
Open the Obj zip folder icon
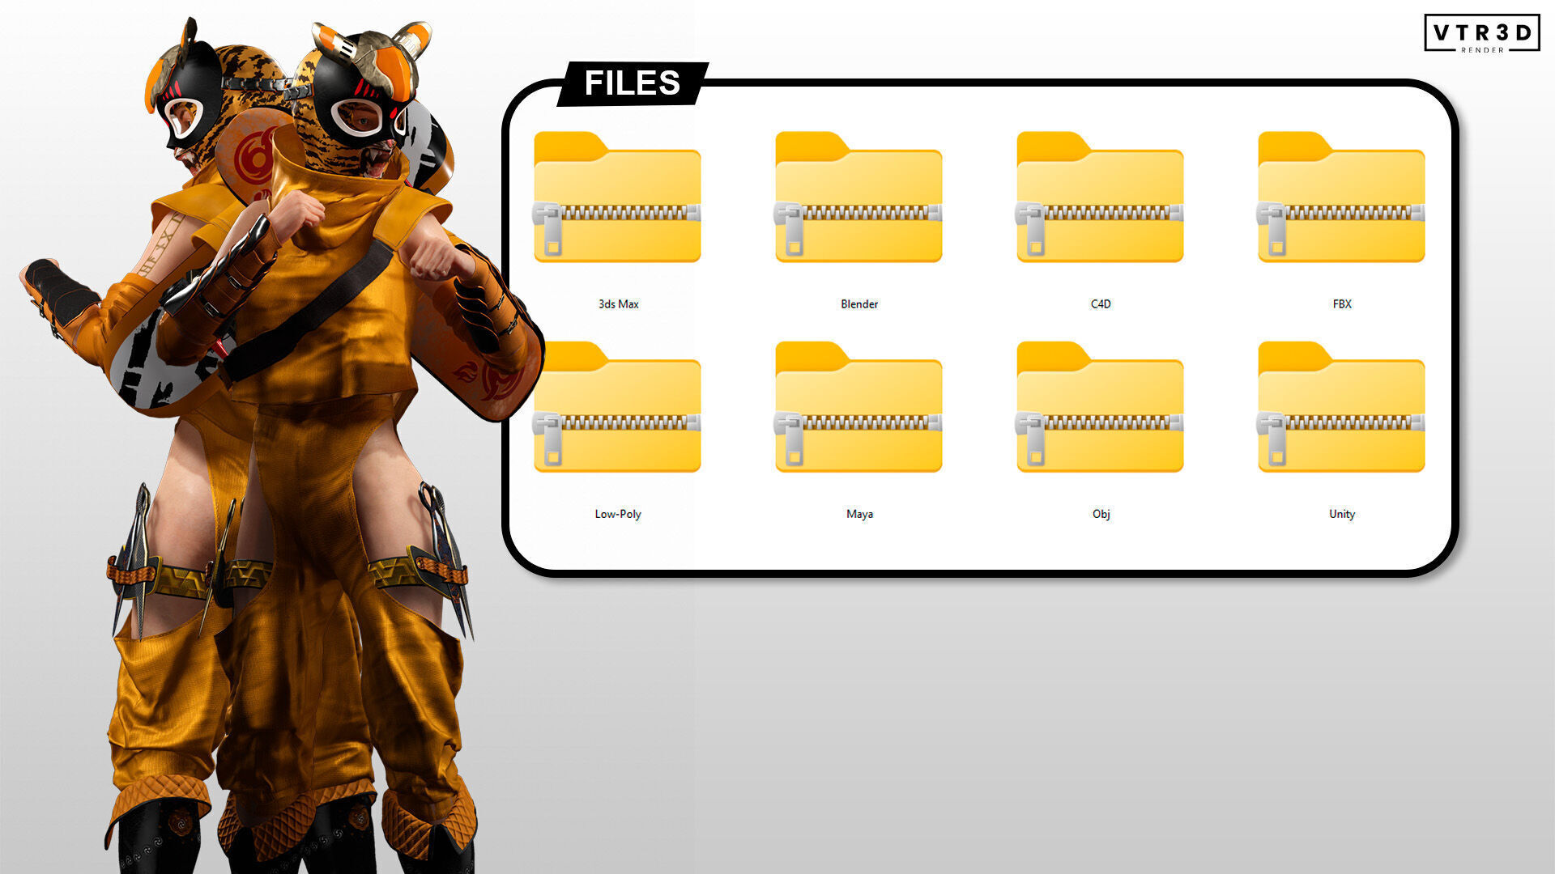(1100, 407)
